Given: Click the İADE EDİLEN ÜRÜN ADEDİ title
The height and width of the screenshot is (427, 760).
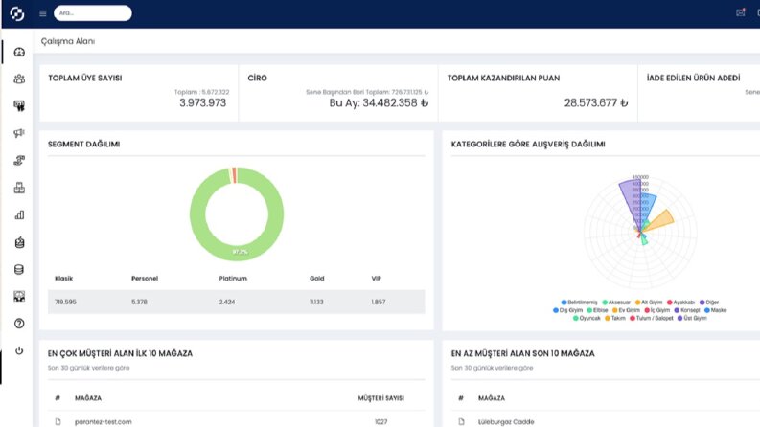Looking at the screenshot, I should [x=694, y=78].
